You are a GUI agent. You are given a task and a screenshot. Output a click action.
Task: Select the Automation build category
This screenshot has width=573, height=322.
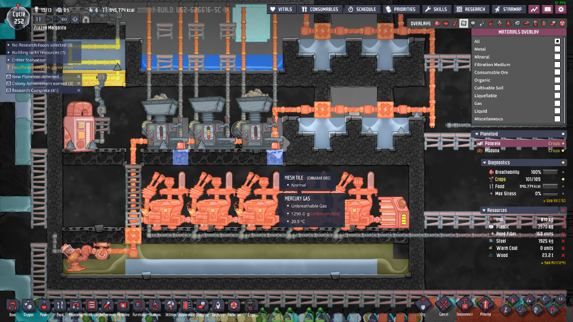click(187, 305)
